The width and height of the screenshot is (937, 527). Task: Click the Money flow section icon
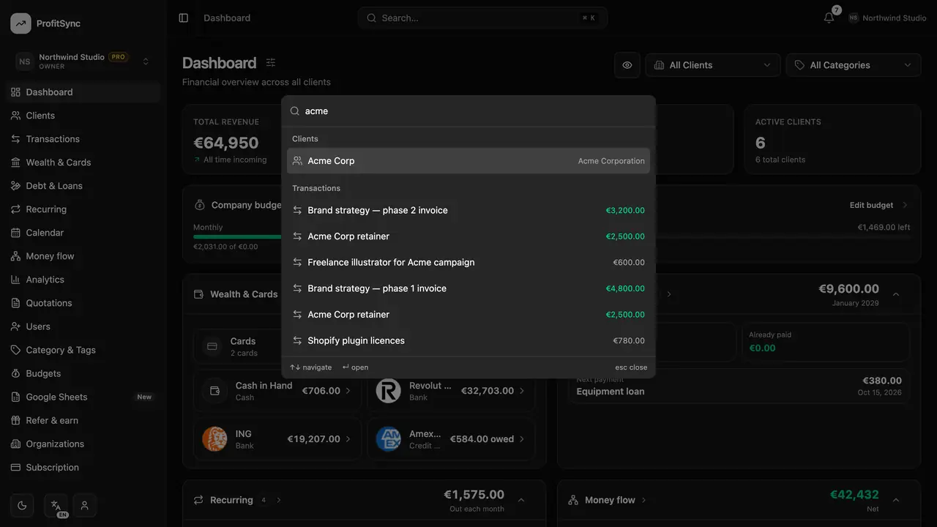pos(573,500)
